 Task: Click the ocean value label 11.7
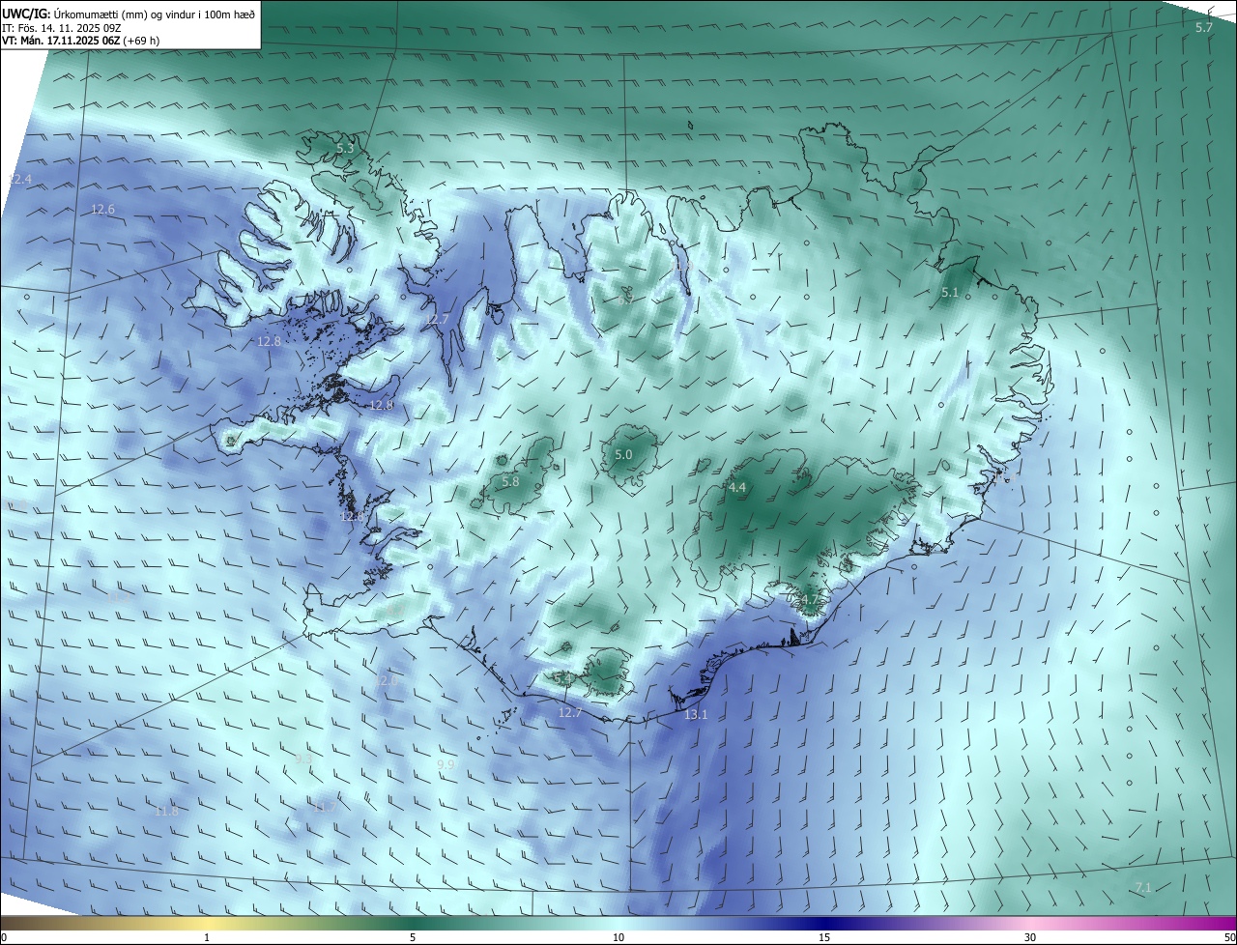pyautogui.click(x=324, y=807)
